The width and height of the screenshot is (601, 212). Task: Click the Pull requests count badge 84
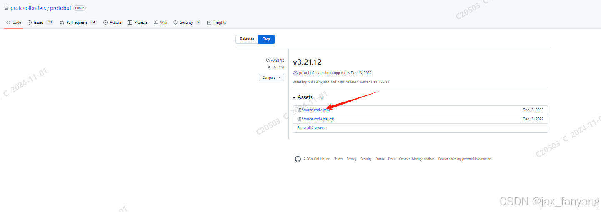(93, 22)
